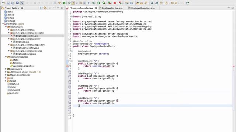Click the Save toolbar icon

8,3
